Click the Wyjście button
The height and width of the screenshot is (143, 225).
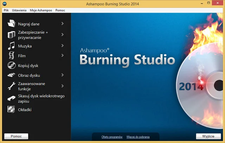click(x=208, y=136)
